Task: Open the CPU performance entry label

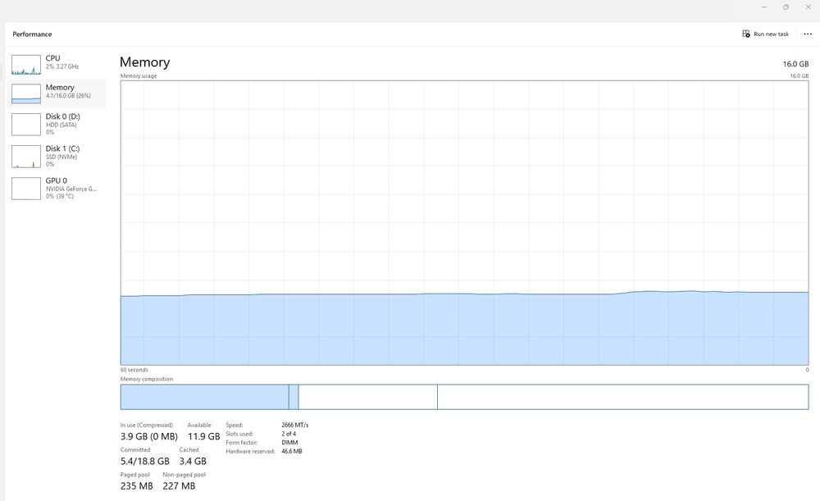Action: tap(52, 58)
